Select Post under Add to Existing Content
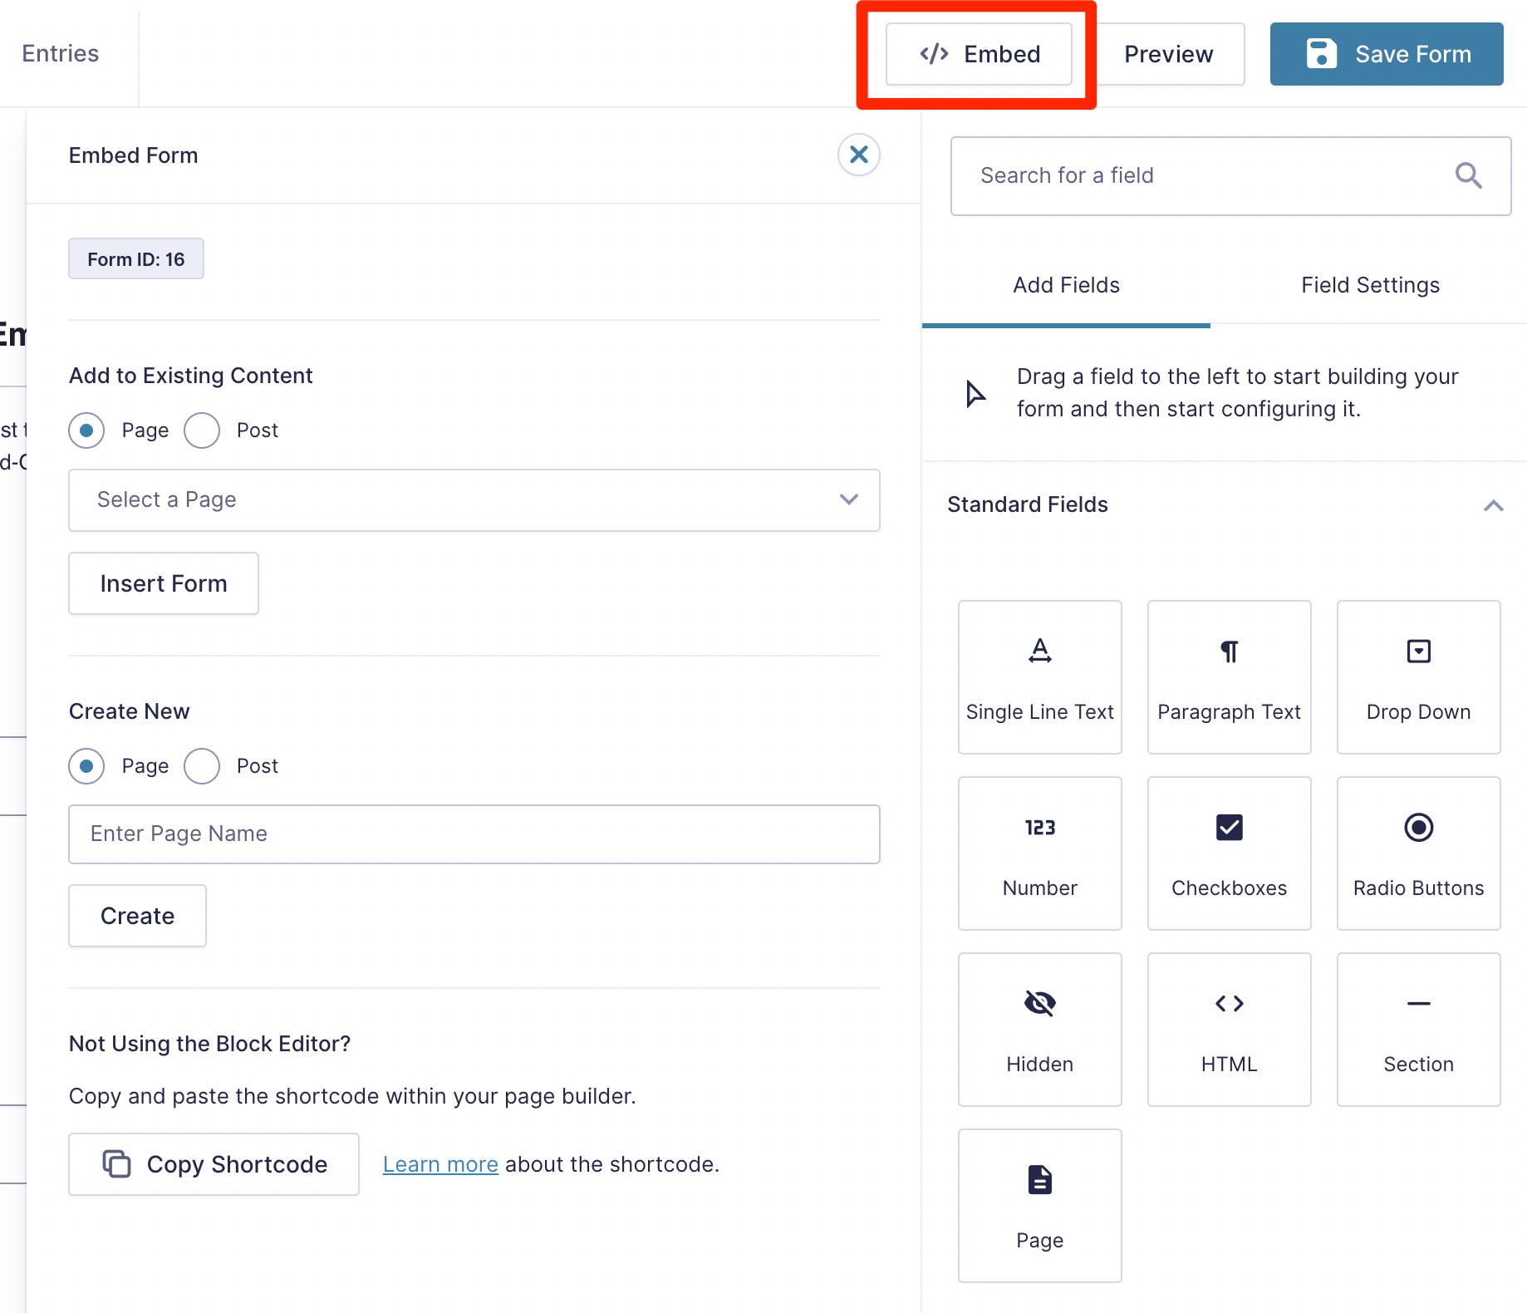This screenshot has width=1527, height=1313. 202,430
